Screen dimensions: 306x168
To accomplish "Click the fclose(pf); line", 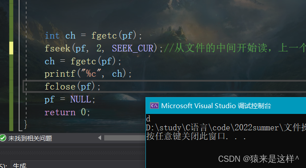I will click(73, 86).
